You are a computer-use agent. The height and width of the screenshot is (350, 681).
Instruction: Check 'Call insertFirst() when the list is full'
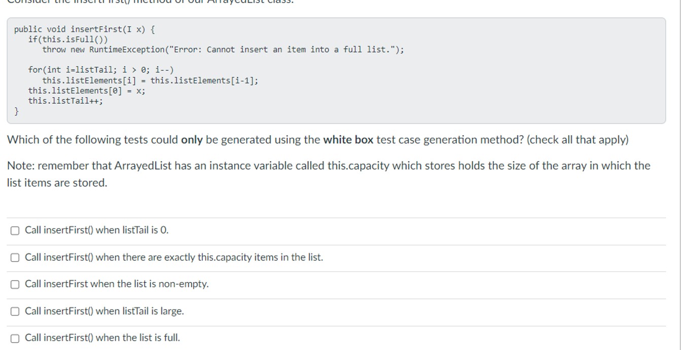pos(15,338)
